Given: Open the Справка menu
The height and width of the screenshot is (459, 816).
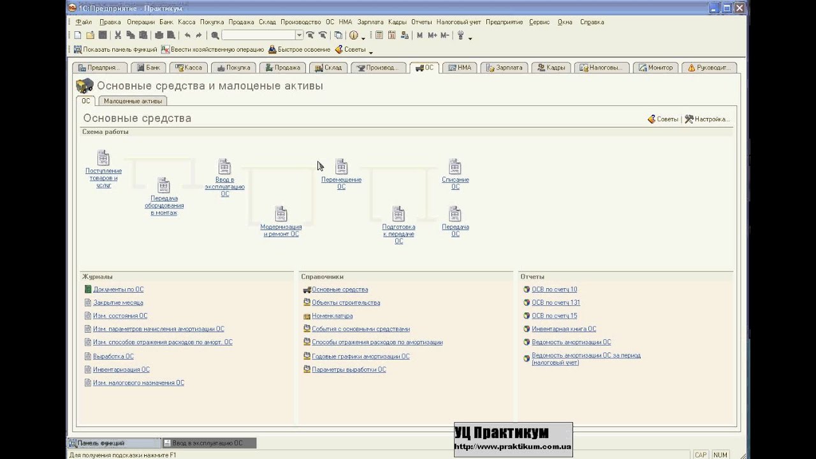Looking at the screenshot, I should 592,22.
